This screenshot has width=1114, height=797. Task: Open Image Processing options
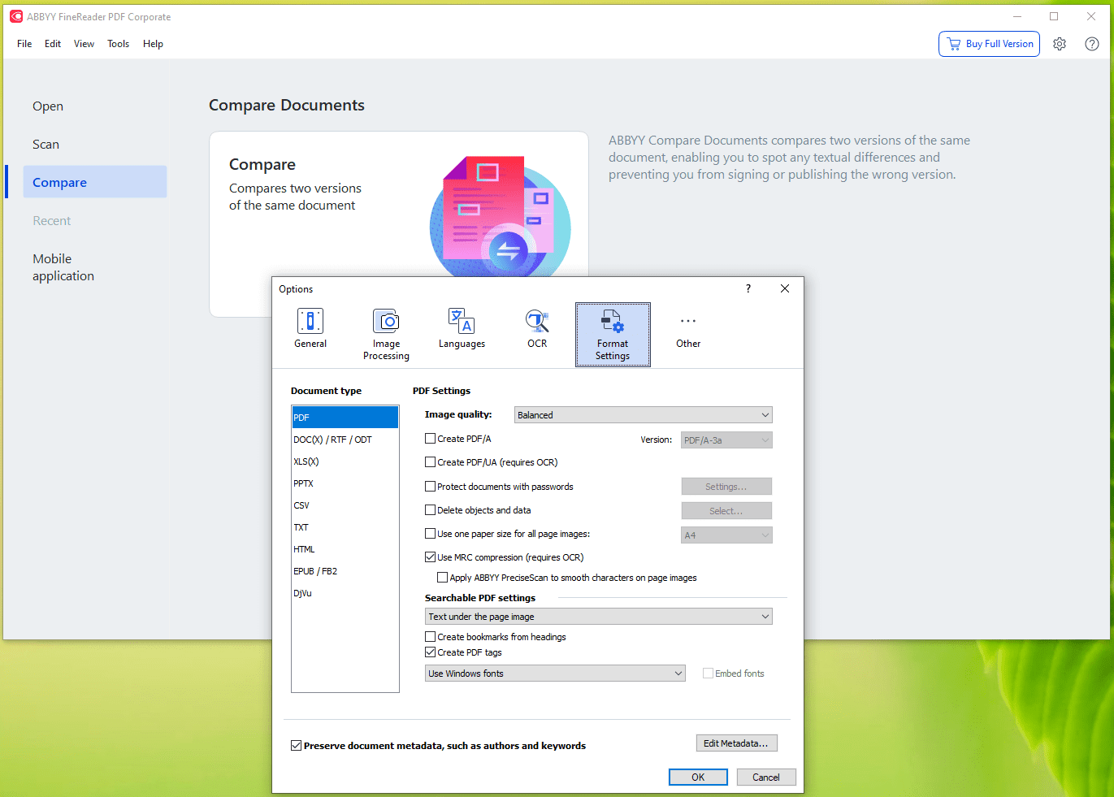click(x=386, y=334)
